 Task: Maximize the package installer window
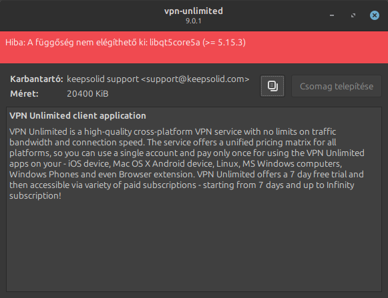pyautogui.click(x=353, y=15)
